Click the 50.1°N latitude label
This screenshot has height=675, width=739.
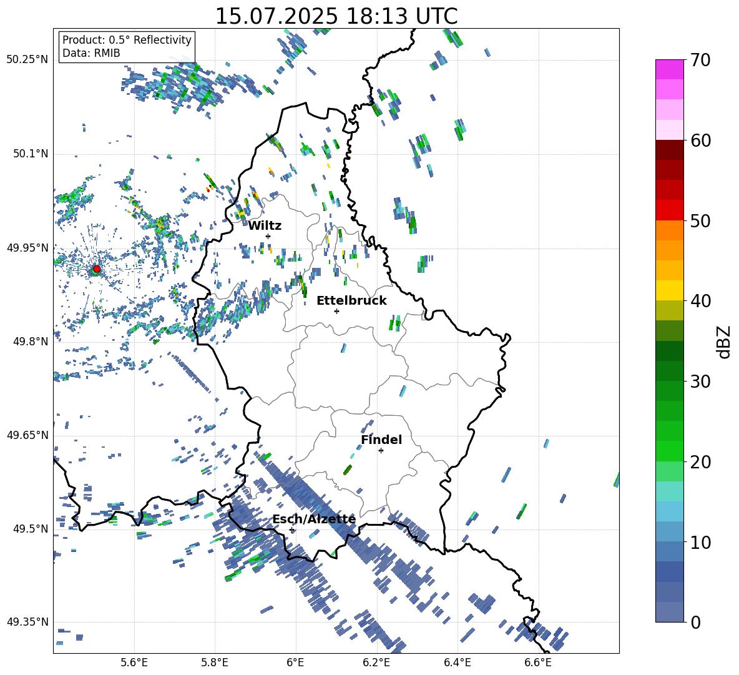(30, 154)
